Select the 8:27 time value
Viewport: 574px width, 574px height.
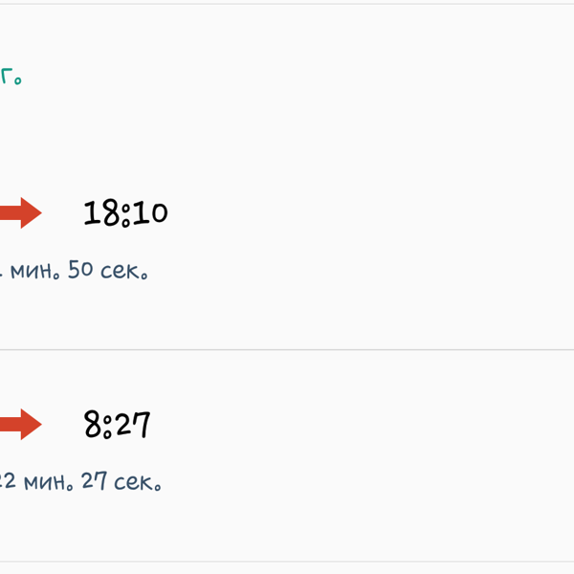click(x=117, y=425)
